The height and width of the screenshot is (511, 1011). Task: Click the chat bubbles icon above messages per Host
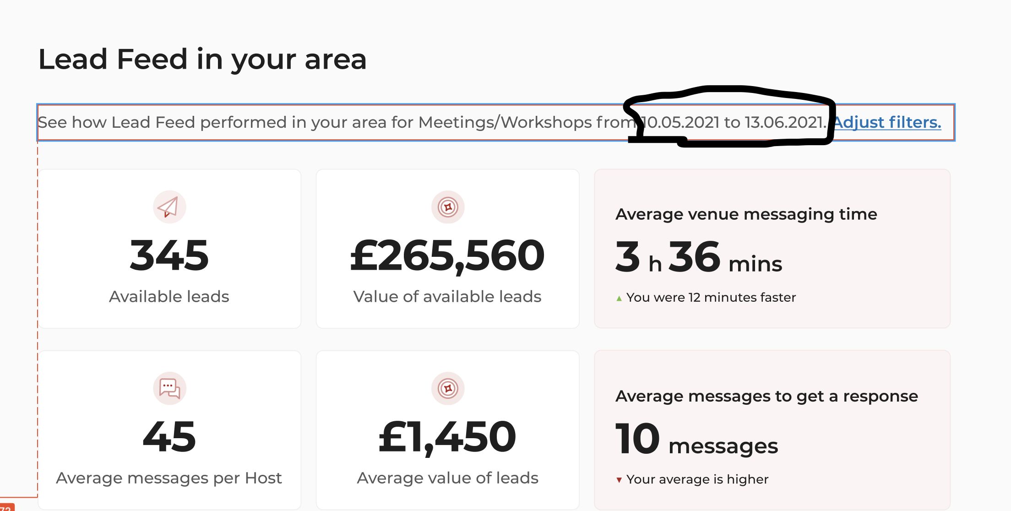click(x=169, y=388)
